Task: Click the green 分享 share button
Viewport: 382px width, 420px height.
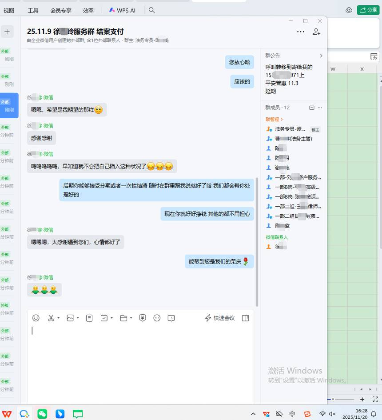Action: (x=368, y=10)
